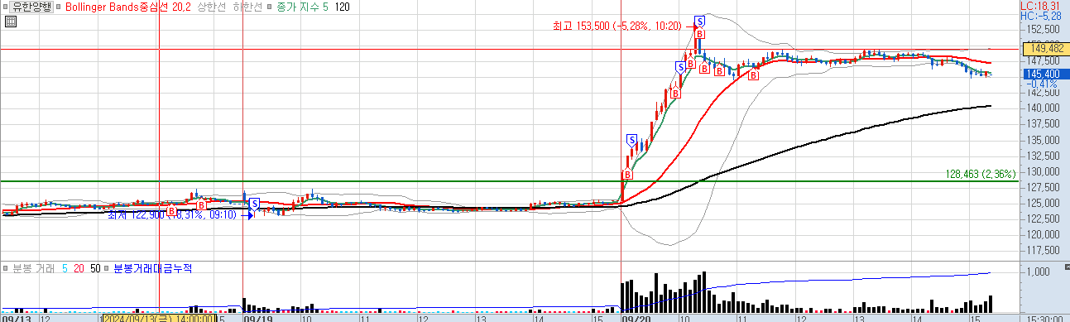Click the 최고 153,500 high price label
Image resolution: width=1070 pixels, height=322 pixels.
pos(617,26)
